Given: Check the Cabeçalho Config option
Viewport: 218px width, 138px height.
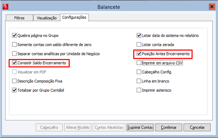Looking at the screenshot, I should point(139,72).
